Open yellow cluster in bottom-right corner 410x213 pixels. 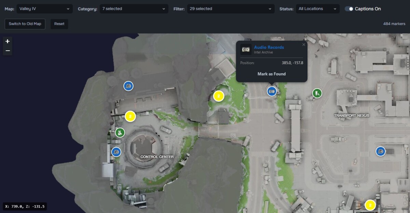(370, 205)
